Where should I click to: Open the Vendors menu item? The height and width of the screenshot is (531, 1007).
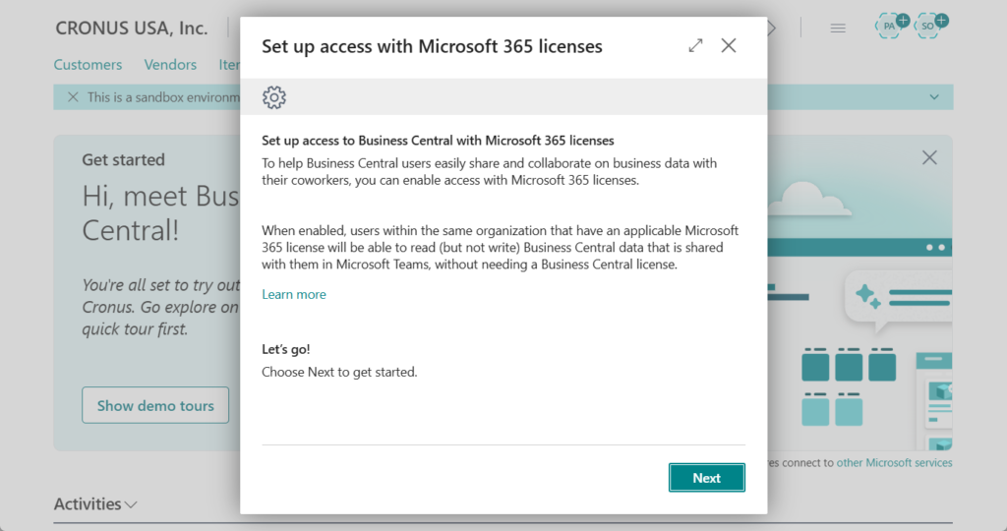pos(170,65)
